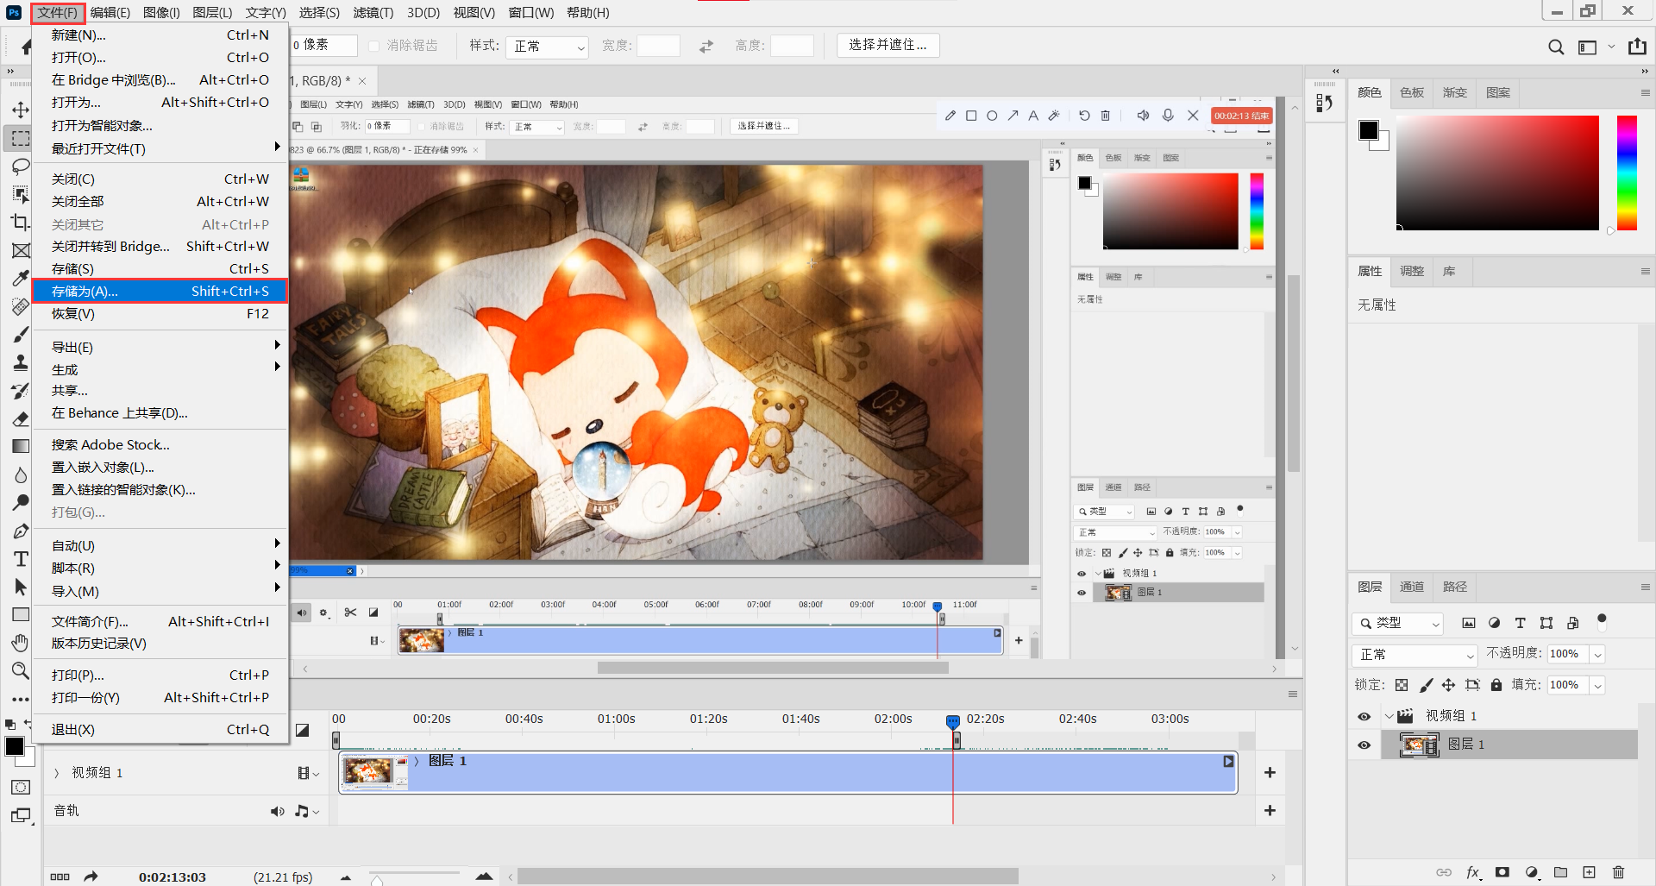This screenshot has height=886, width=1656.
Task: Add audio to 音轨 plus button
Action: [1270, 811]
